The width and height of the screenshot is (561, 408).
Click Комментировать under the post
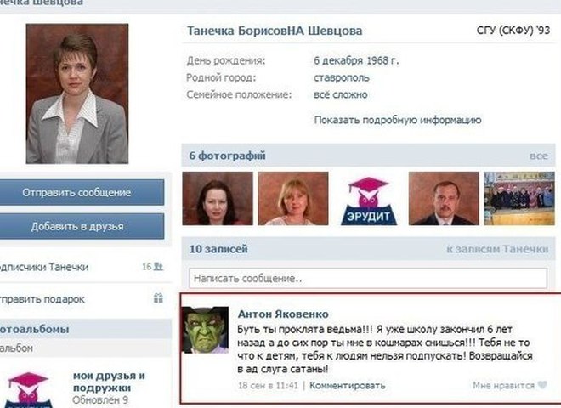(x=347, y=385)
